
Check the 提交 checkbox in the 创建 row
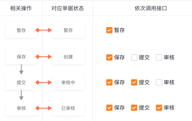click(134, 57)
